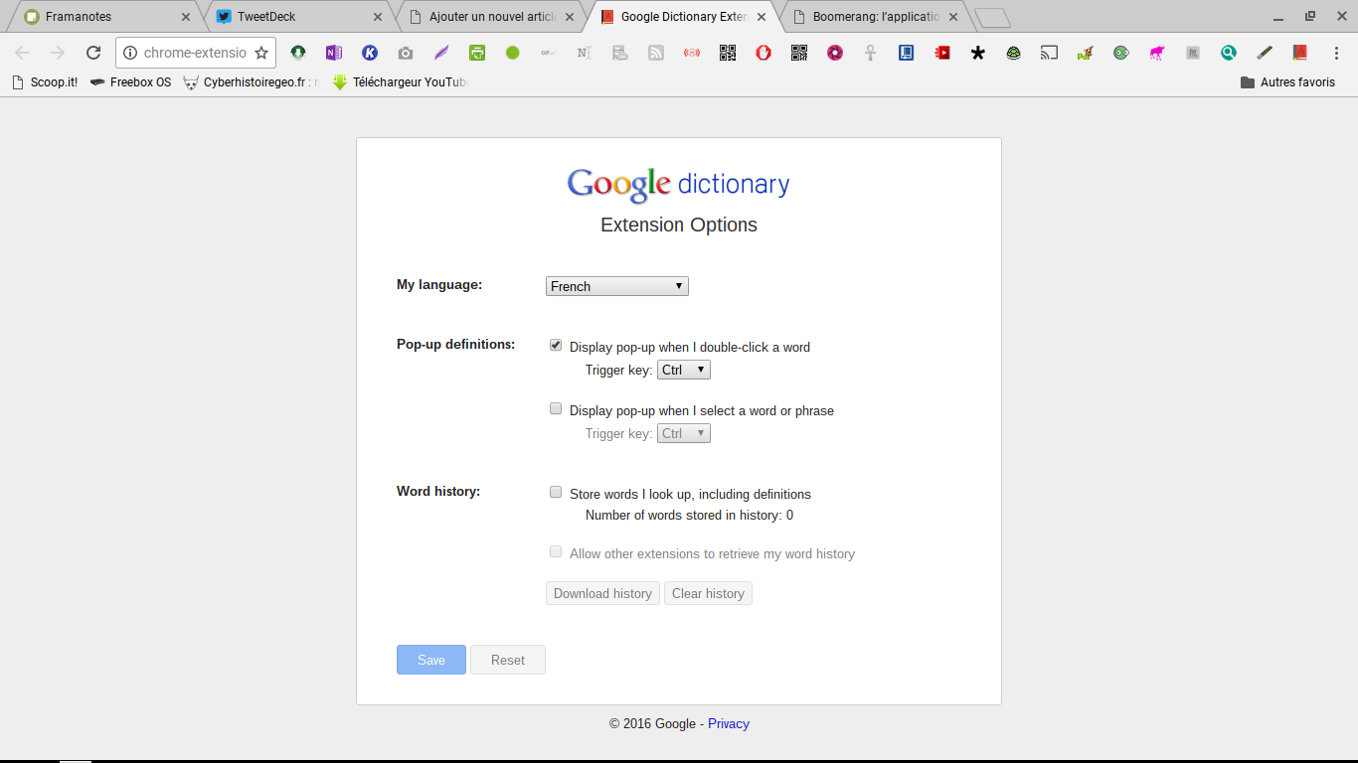Open the Télécharger YouTube bookmark
The image size is (1358, 763).
[x=400, y=82]
